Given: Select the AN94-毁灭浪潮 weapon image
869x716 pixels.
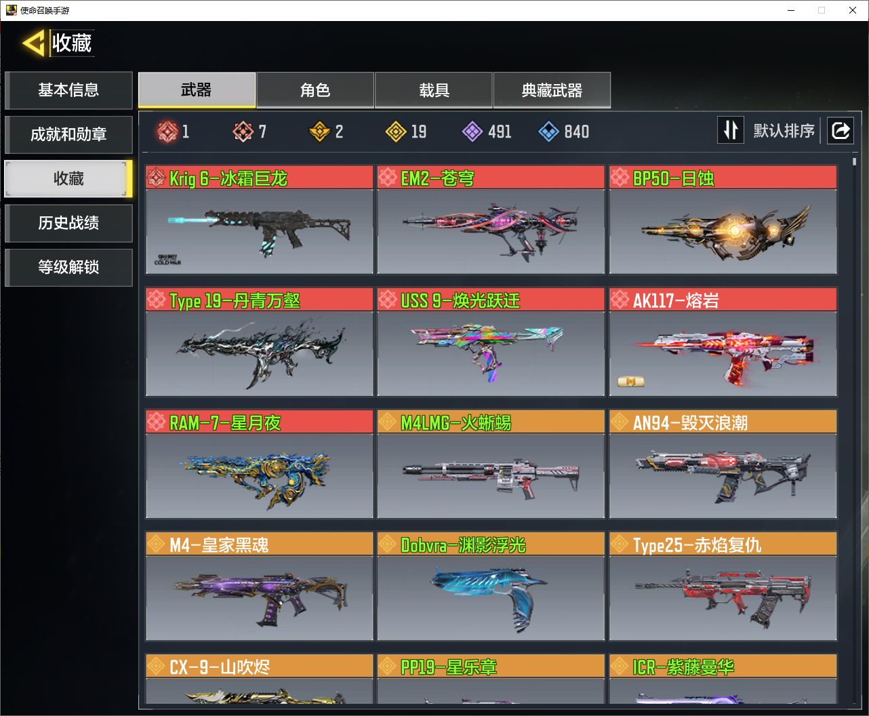Looking at the screenshot, I should [723, 476].
